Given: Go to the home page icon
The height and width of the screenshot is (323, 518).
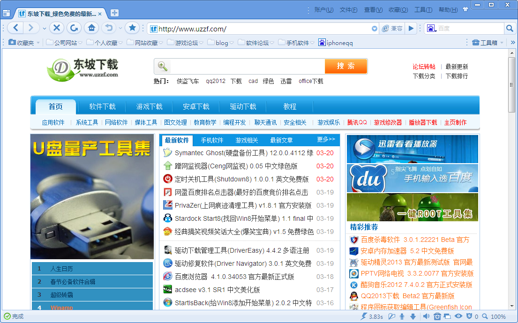Looking at the screenshot, I should (91, 28).
